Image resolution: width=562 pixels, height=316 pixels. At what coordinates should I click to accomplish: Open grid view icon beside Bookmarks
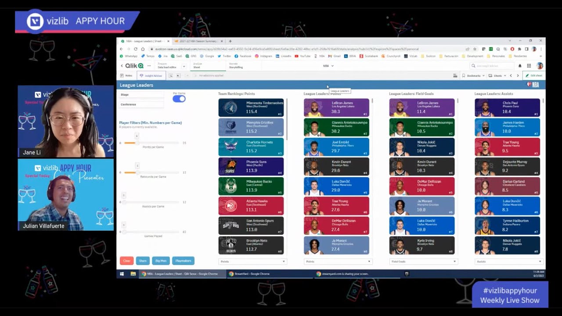[455, 75]
